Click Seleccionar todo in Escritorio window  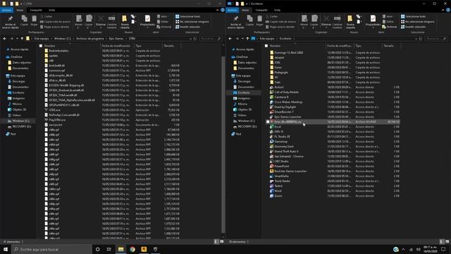pos(413,16)
